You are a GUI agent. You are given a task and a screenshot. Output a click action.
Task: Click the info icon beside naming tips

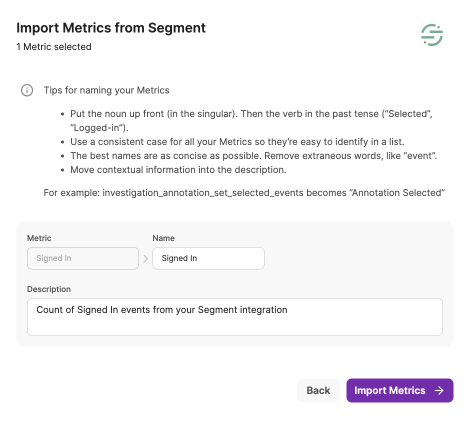[x=27, y=90]
